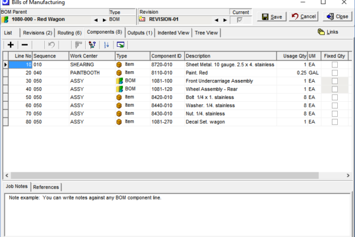Click the Bills of Manufacturing window icon
The image size is (355, 237).
[x=5, y=2]
